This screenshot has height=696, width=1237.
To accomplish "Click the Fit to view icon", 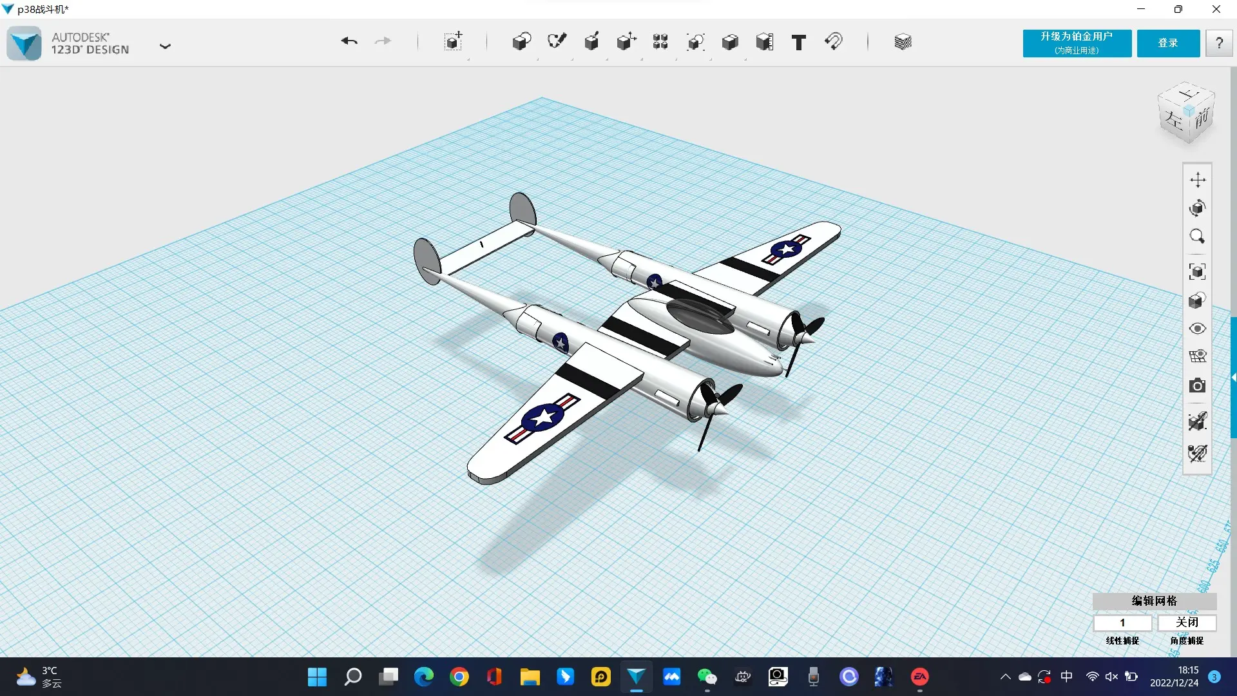I will point(1198,271).
